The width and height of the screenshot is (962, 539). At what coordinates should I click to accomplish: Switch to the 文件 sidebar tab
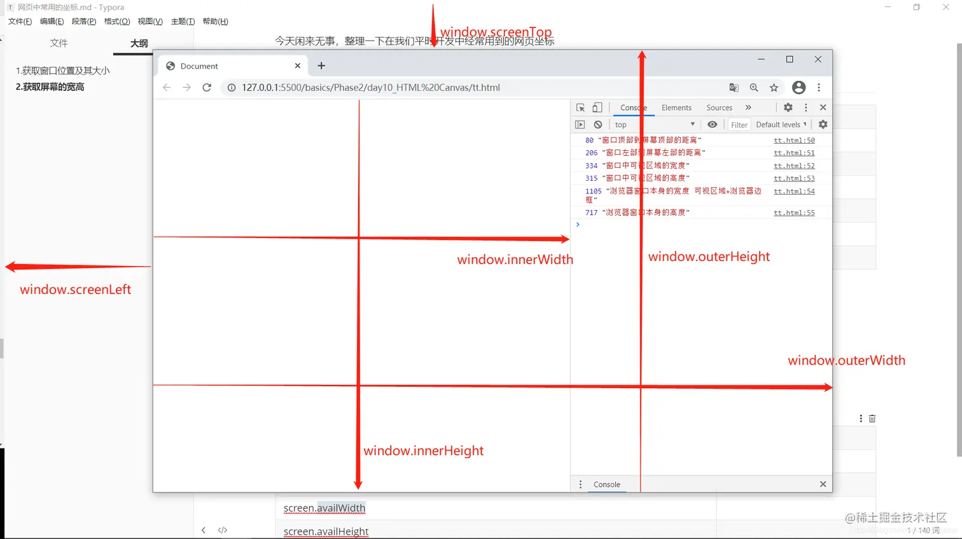click(59, 43)
